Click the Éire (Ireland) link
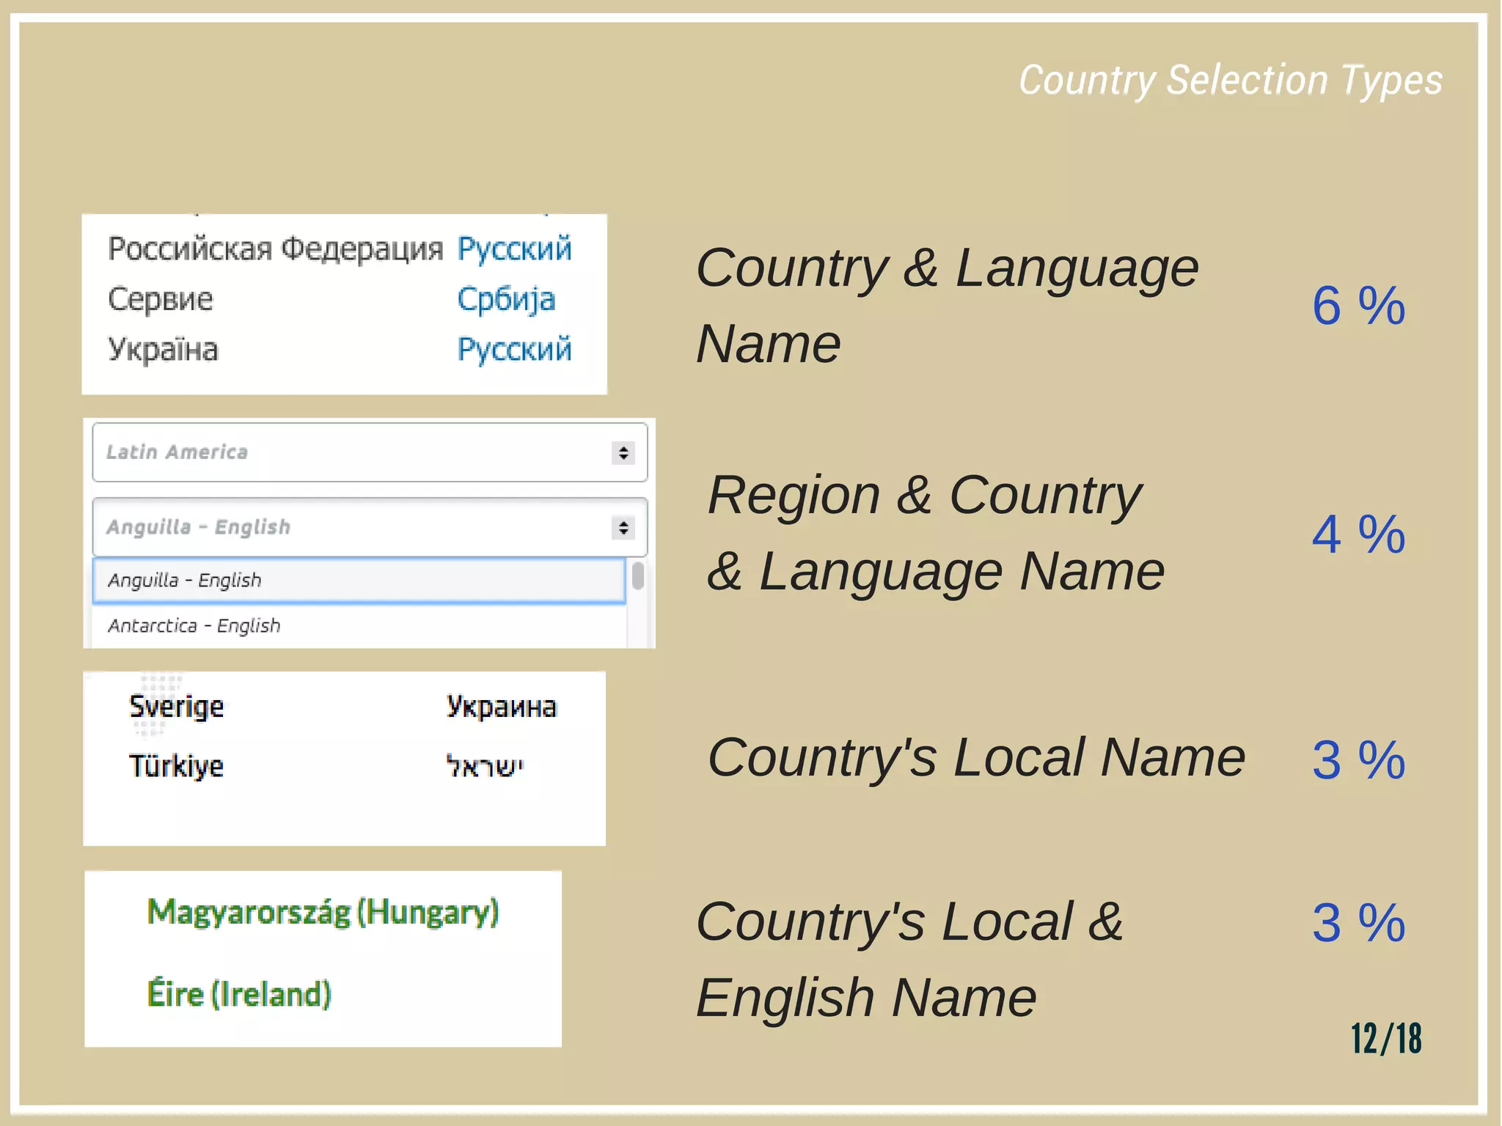This screenshot has height=1126, width=1502. click(x=239, y=994)
